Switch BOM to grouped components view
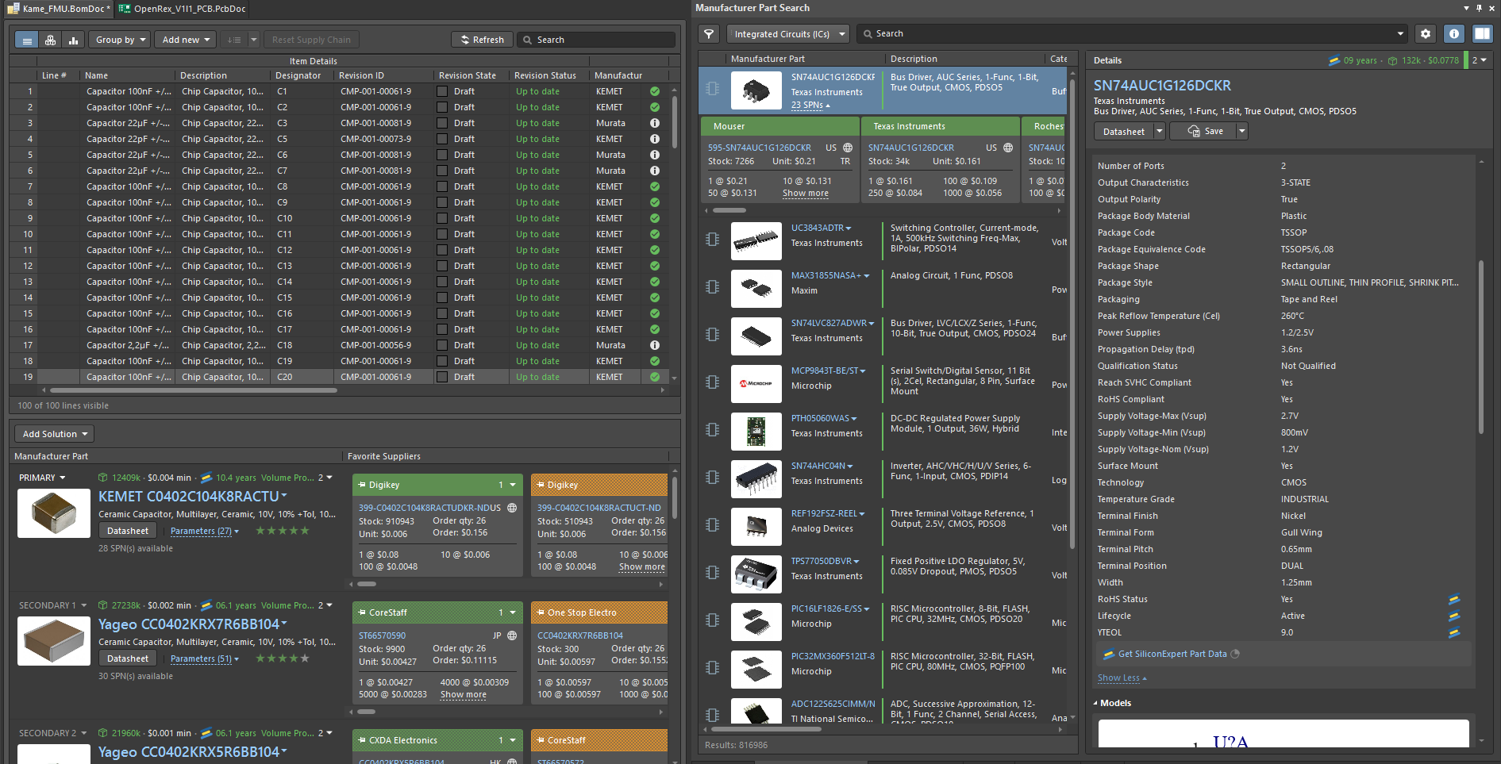1501x764 pixels. coord(50,40)
